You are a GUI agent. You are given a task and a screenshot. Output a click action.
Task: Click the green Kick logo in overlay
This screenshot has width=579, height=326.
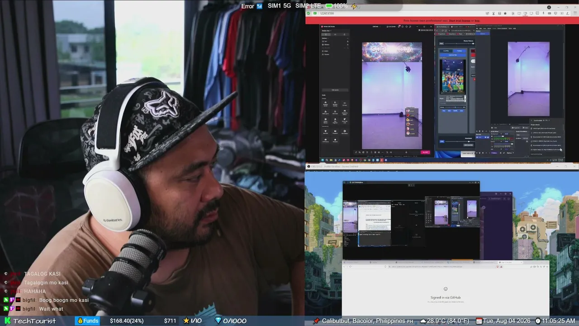(7, 321)
